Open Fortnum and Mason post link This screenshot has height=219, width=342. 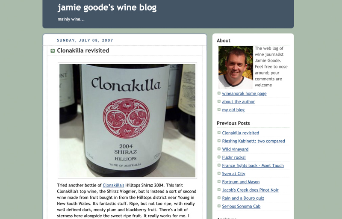tap(241, 182)
